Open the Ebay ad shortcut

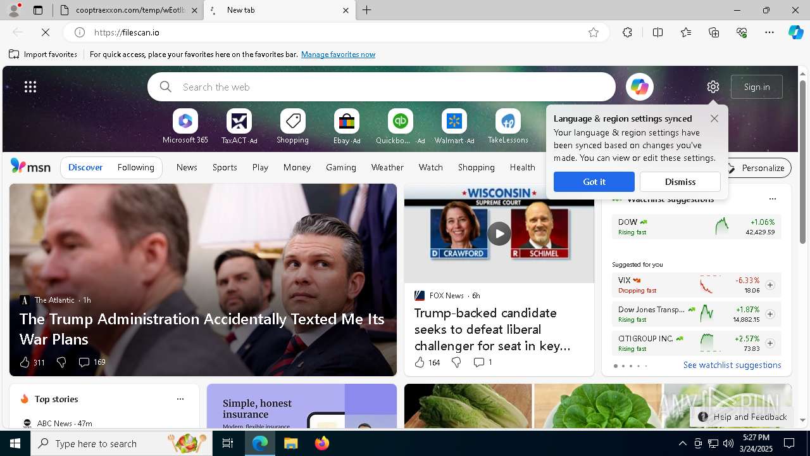coord(347,127)
